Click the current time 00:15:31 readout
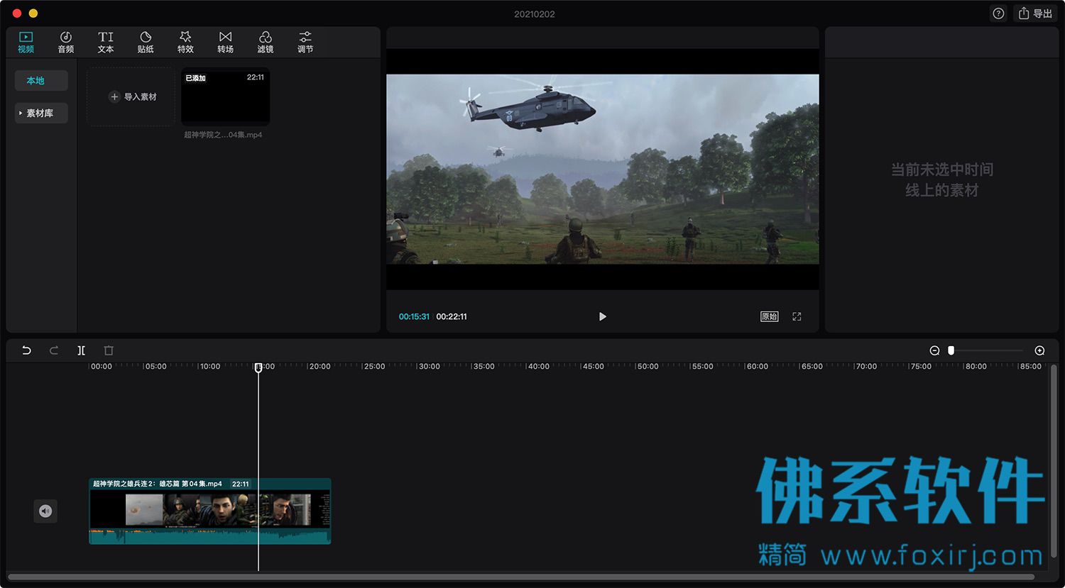The image size is (1065, 588). tap(414, 316)
